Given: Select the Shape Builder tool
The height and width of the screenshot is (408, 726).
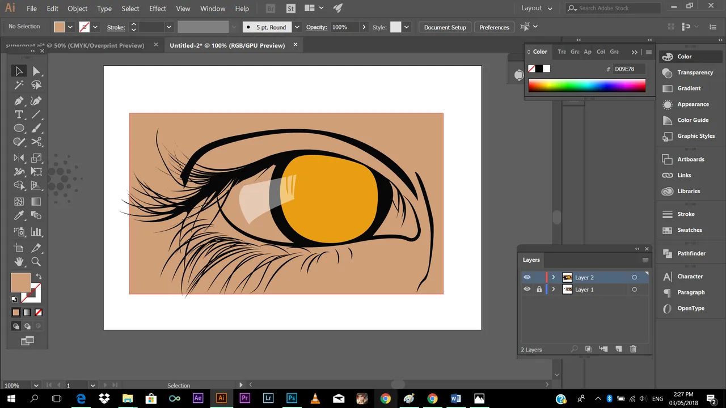Looking at the screenshot, I should (19, 185).
